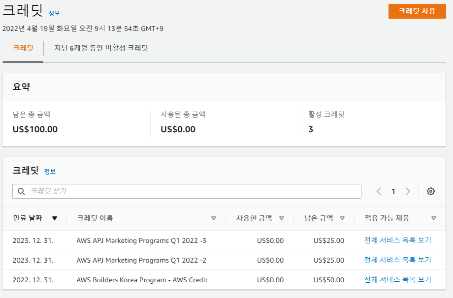Select the 크레딧 tab
Viewport: 453px width, 298px height.
23,48
